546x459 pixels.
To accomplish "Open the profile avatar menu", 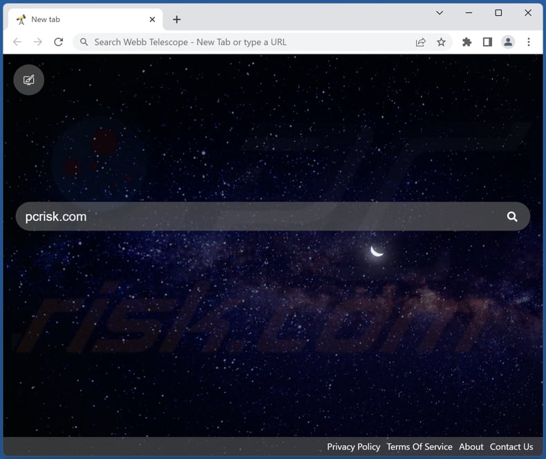I will point(508,42).
